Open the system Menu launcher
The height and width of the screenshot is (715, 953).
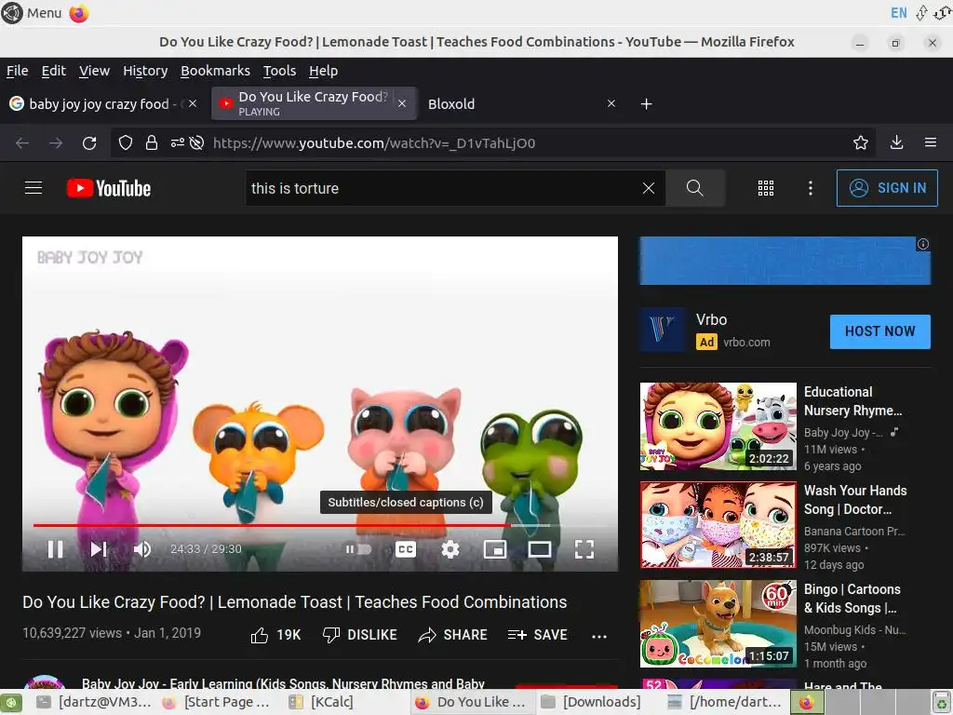click(32, 13)
